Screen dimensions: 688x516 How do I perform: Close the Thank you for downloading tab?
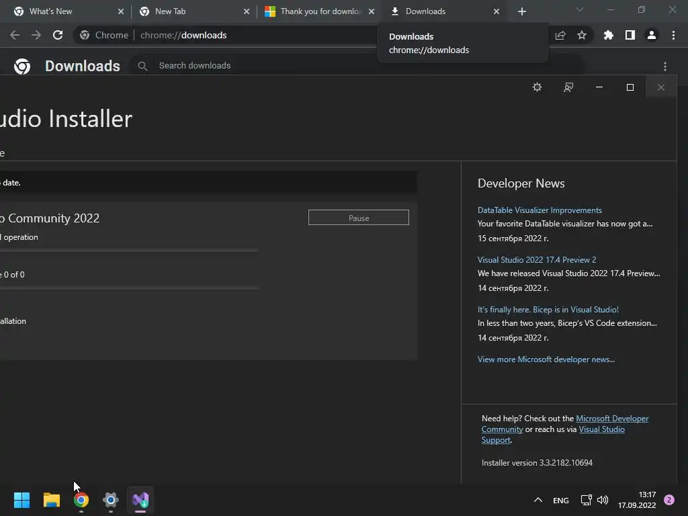[x=372, y=12]
